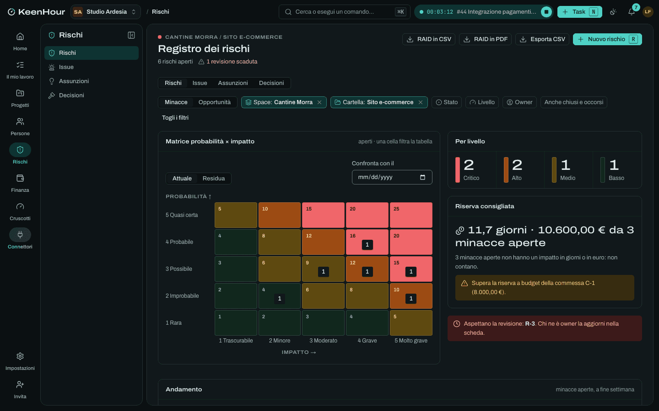Screen dimensions: 659x411
Task: Click the Critico level card
Action: 472,170
